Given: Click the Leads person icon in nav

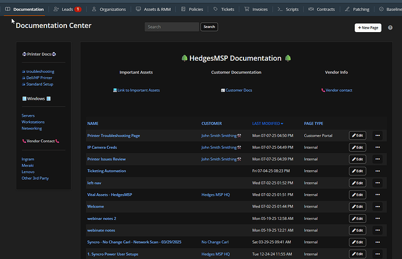Looking at the screenshot, I should [x=56, y=9].
